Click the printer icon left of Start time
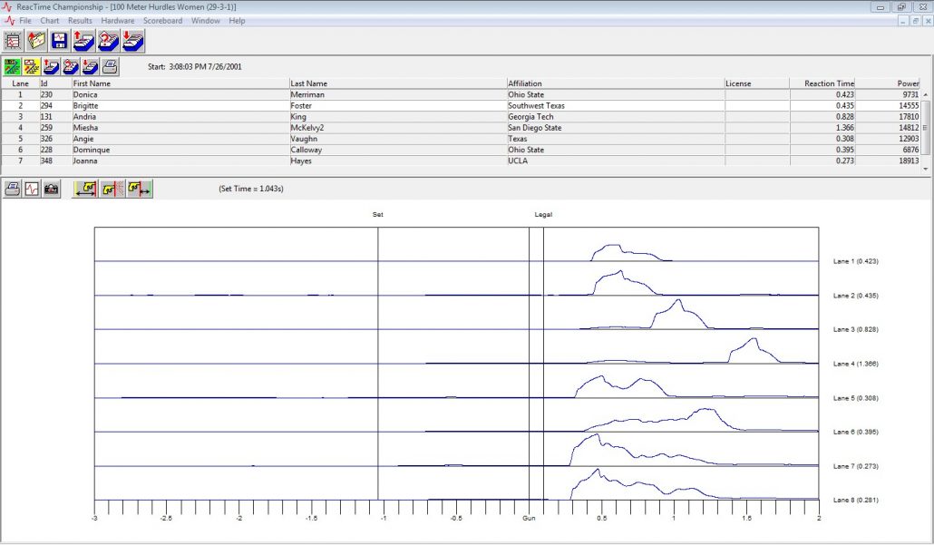Viewport: 934px width, 545px height. (x=109, y=66)
